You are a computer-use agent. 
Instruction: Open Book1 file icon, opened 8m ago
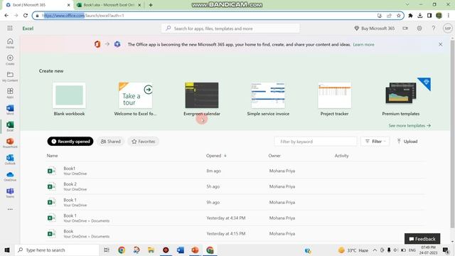pyautogui.click(x=51, y=171)
